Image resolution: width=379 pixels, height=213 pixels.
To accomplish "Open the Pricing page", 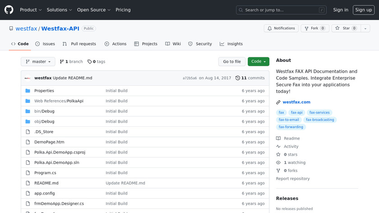I will click(123, 10).
